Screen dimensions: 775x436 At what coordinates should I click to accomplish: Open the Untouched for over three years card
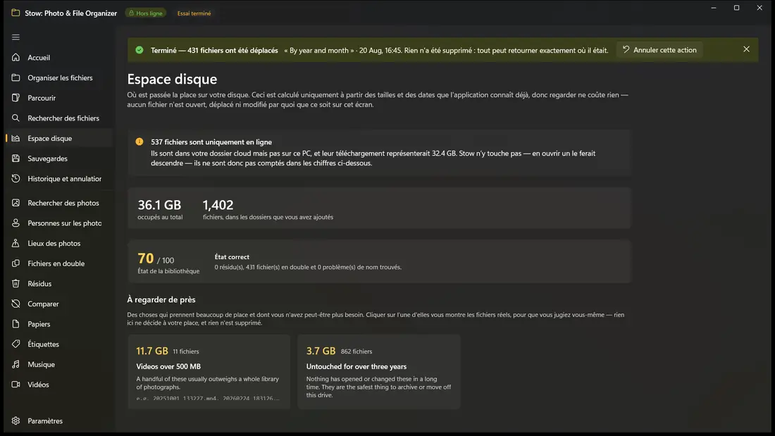[x=379, y=371]
